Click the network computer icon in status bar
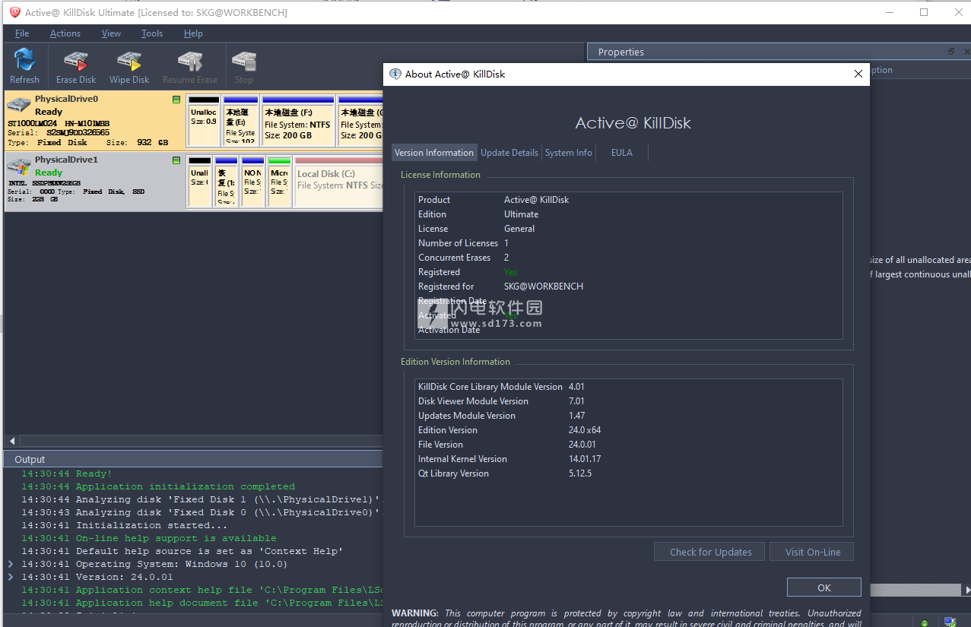971x627 pixels. tap(950, 622)
